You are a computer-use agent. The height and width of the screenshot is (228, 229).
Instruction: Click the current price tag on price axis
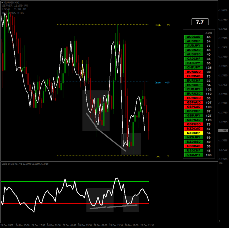coord(223,131)
